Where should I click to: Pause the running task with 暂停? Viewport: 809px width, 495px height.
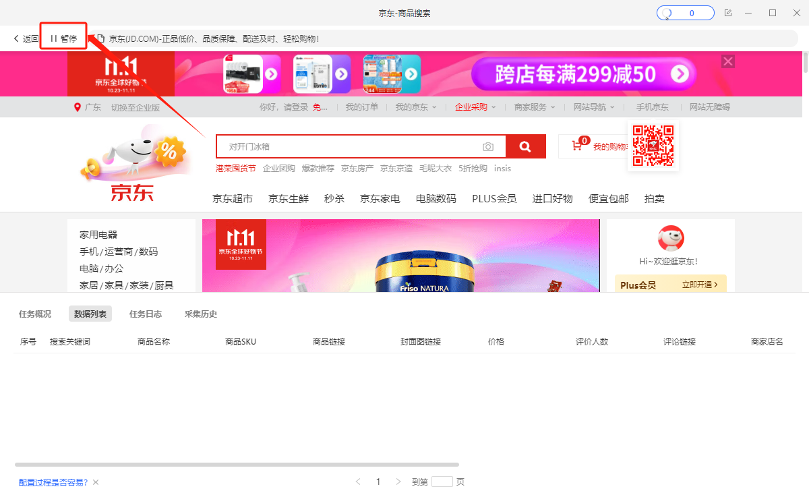pos(64,38)
